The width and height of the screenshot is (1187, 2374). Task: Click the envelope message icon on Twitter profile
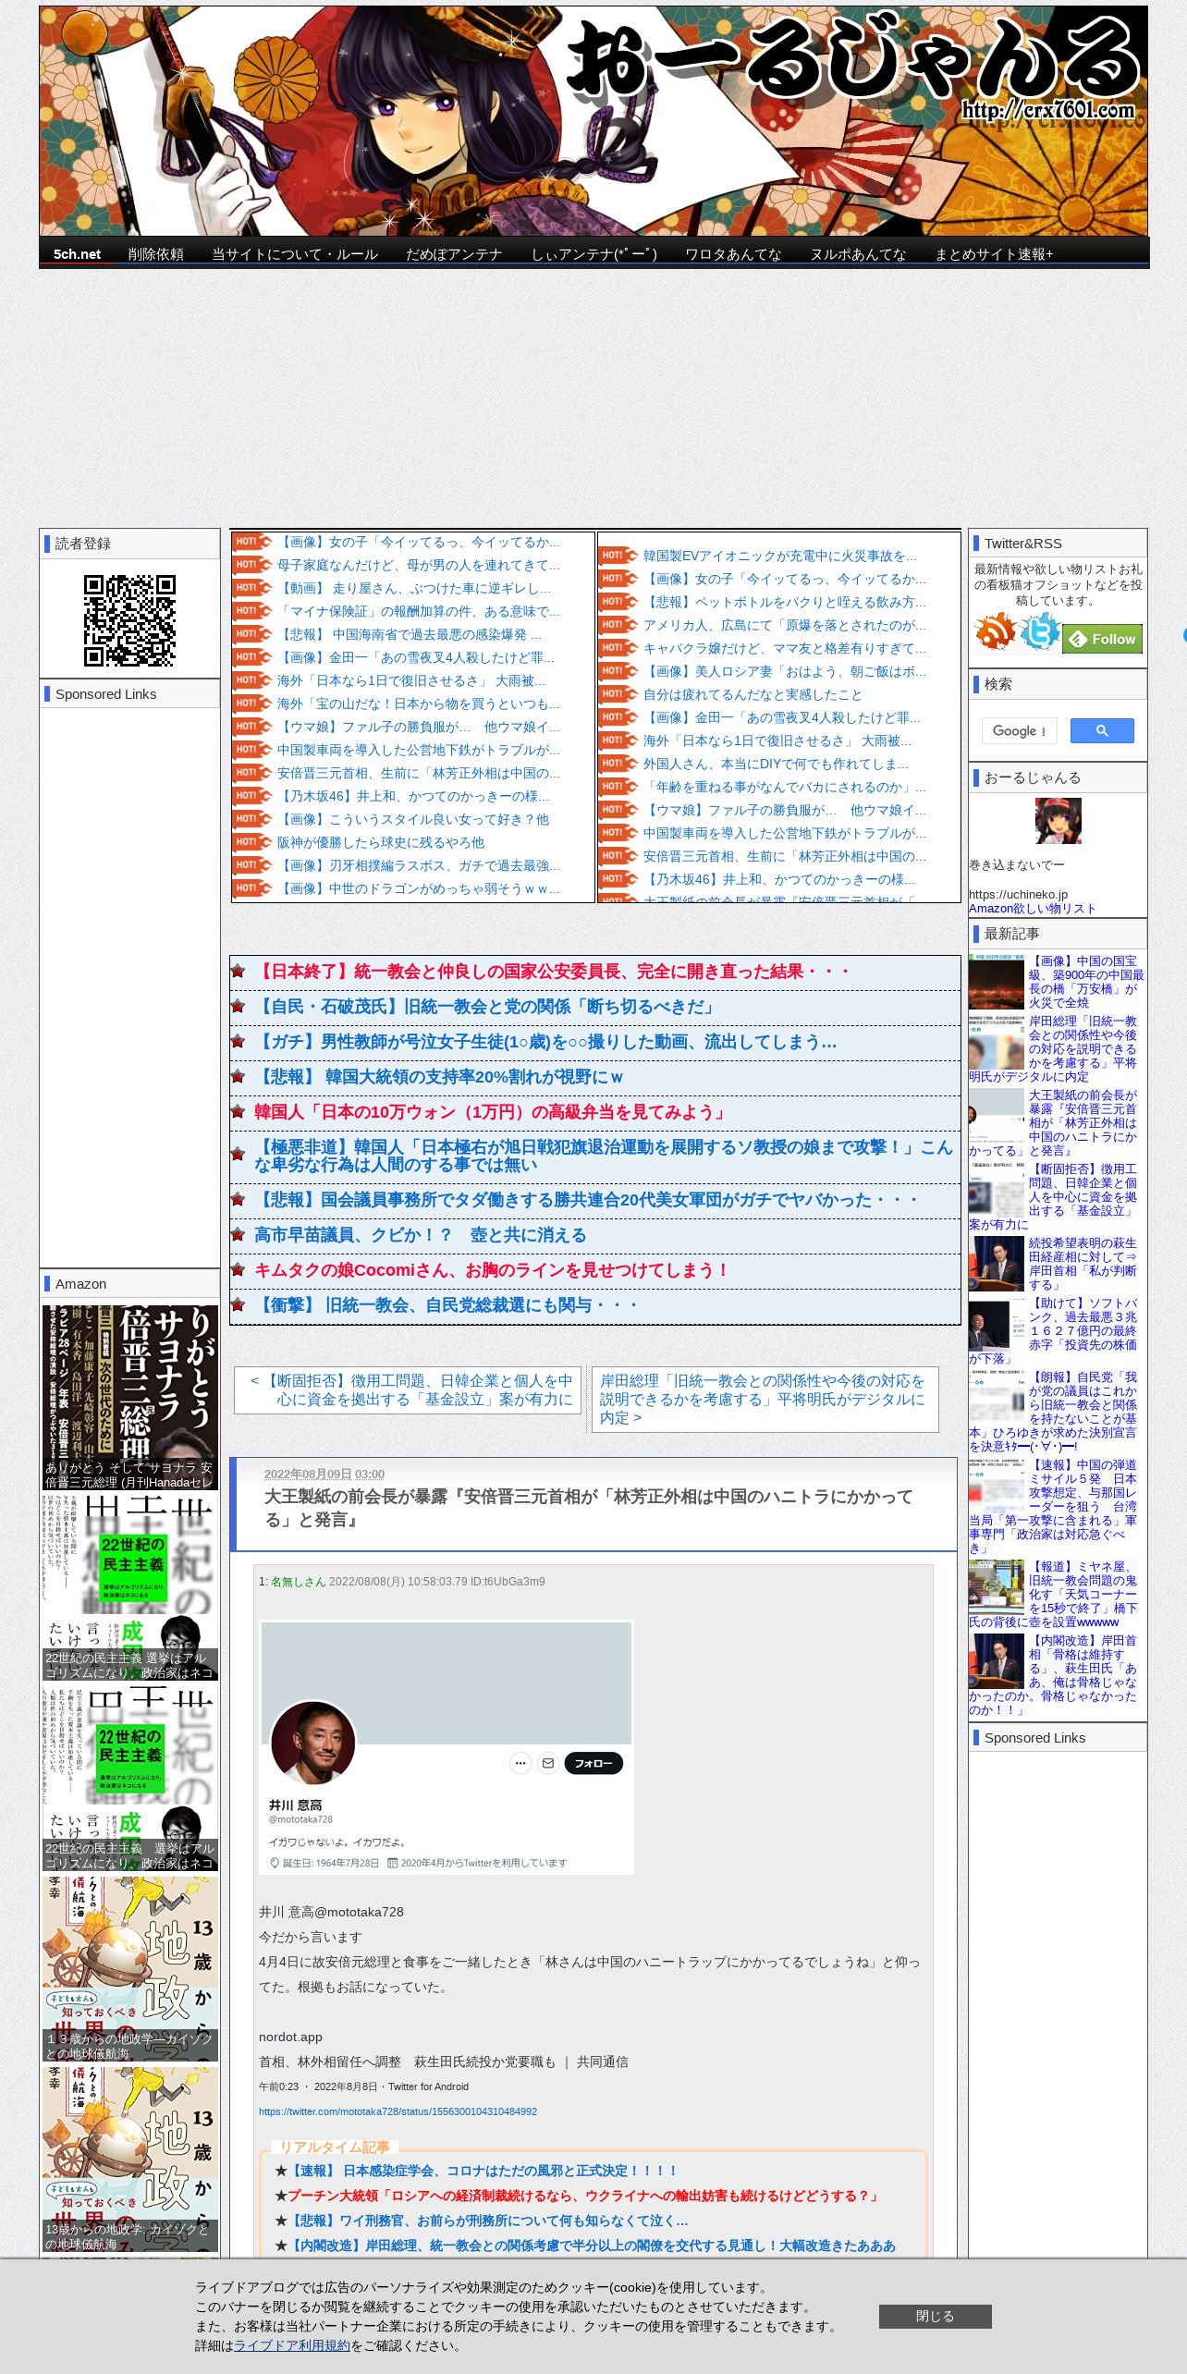pyautogui.click(x=547, y=1763)
